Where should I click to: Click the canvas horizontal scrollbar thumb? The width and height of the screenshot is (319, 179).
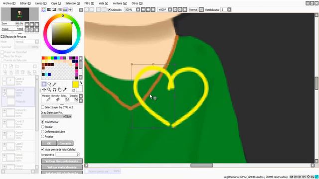tap(201, 166)
